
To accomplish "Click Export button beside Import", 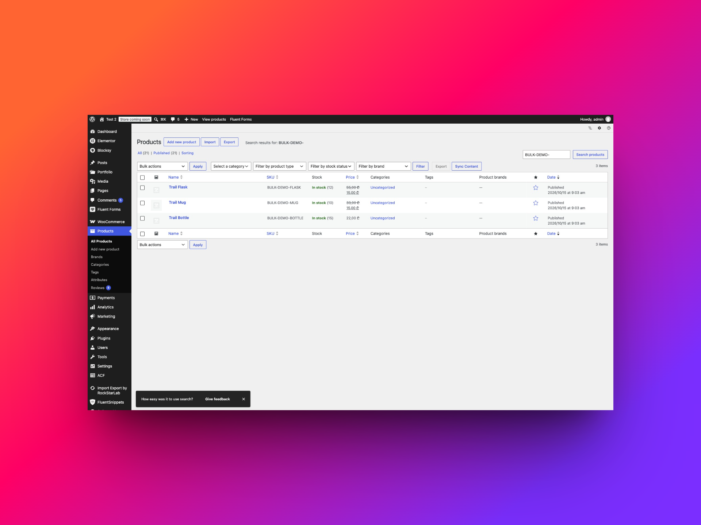I will click(229, 142).
